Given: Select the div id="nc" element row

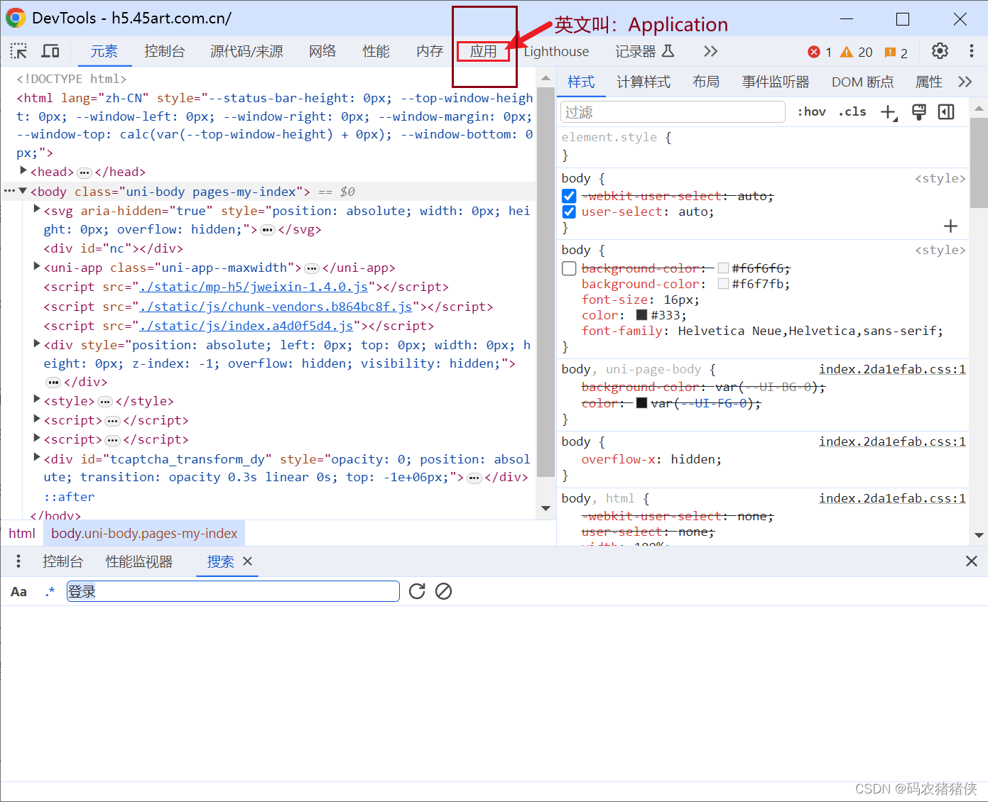Looking at the screenshot, I should [114, 248].
